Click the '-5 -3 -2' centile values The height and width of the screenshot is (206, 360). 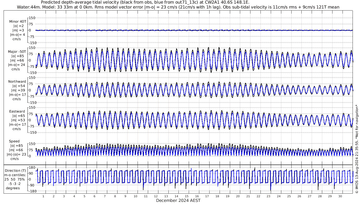coord(15,184)
